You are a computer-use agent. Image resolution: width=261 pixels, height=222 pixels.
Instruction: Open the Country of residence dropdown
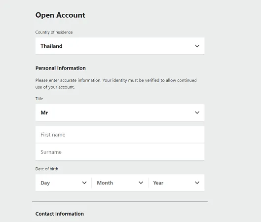click(x=120, y=46)
